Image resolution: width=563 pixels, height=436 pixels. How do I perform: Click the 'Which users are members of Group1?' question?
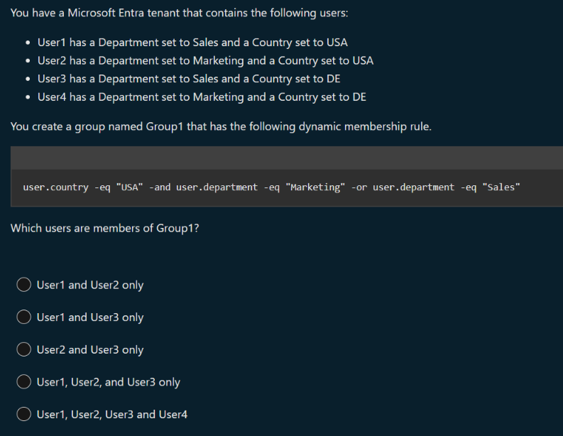[x=104, y=228]
